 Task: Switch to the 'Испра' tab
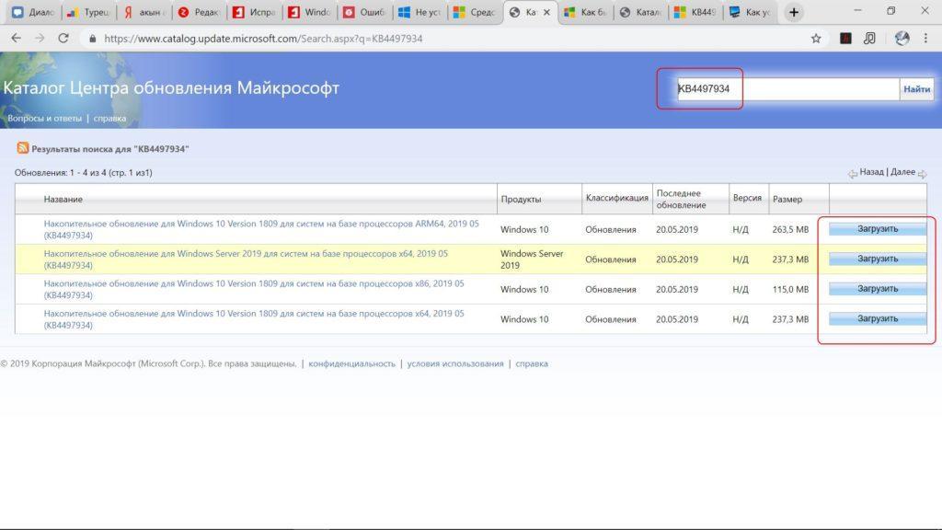[x=254, y=12]
